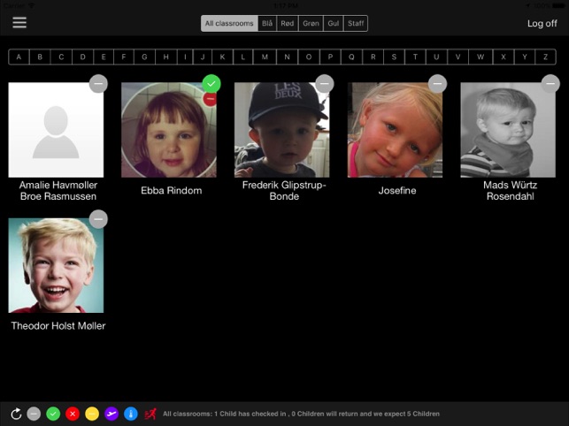Viewport: 569px width, 426px height.
Task: Filter names by letter N
Action: click(287, 57)
